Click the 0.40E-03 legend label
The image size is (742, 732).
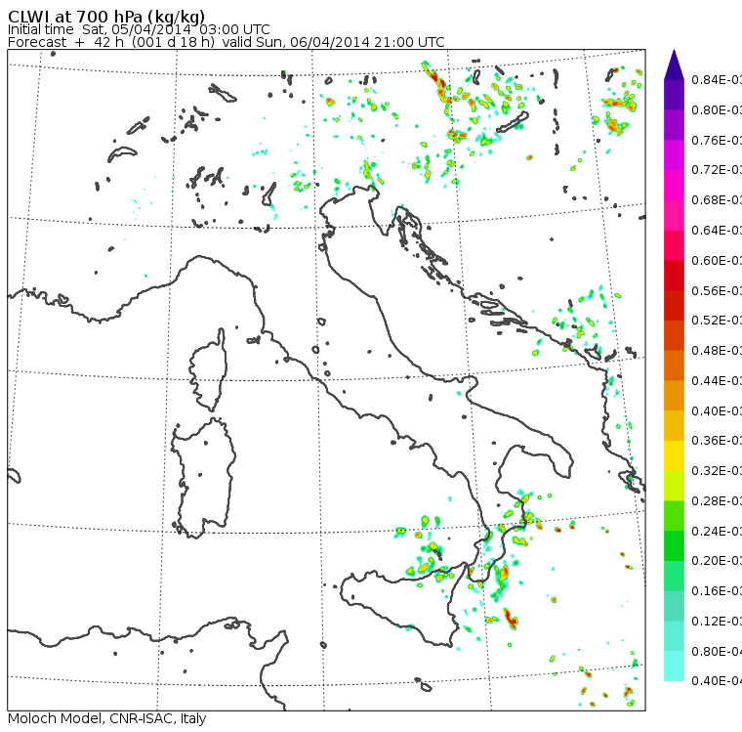717,410
